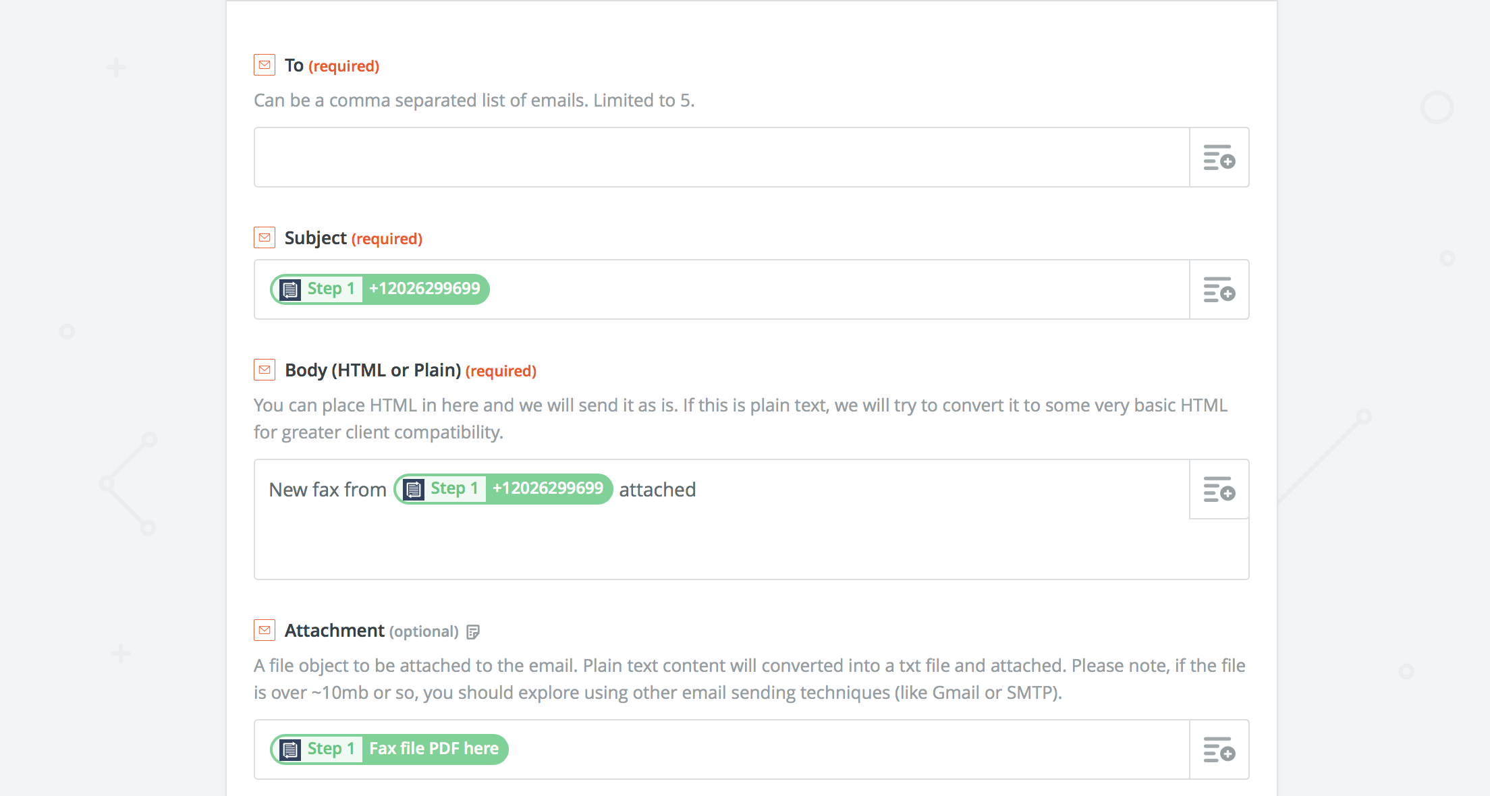1490x796 pixels.
Task: Click the insert-field icon for To field
Action: [x=1219, y=157]
